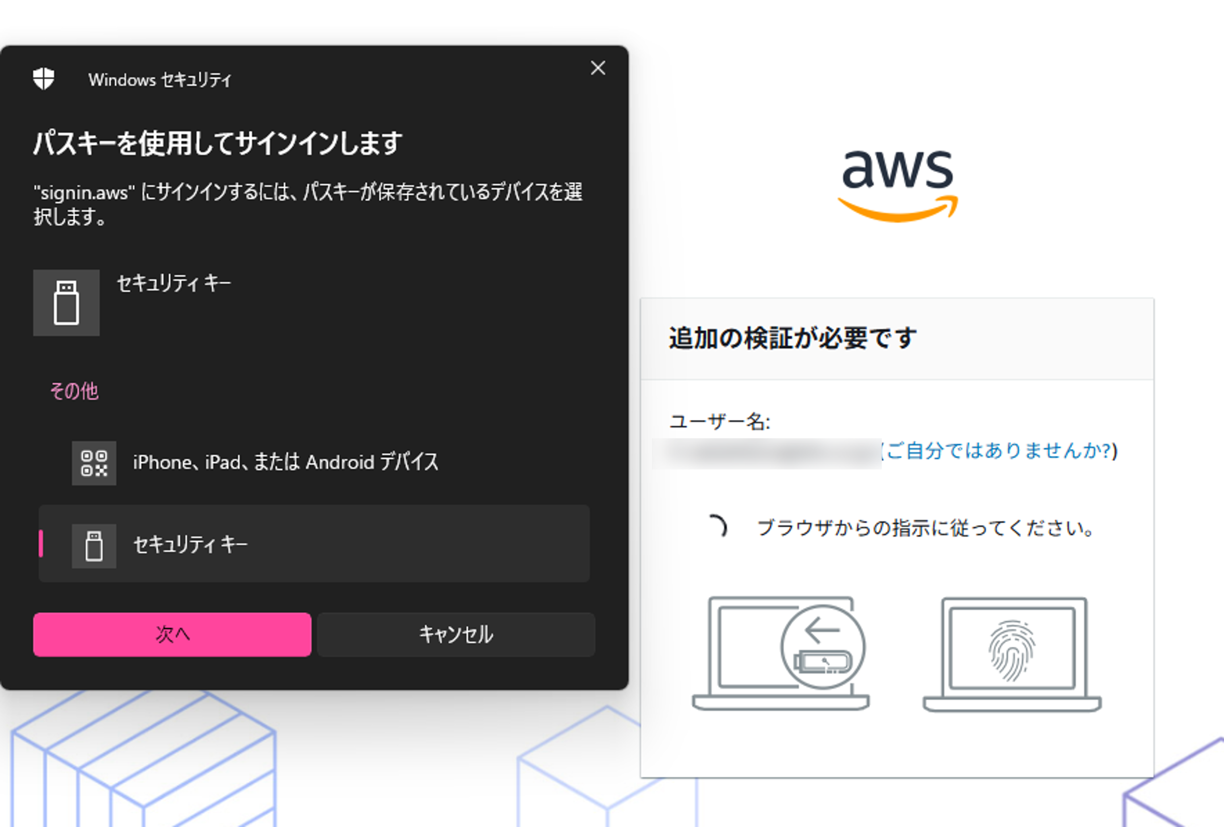1224x827 pixels.
Task: Close the Windows セキュリティ dialog
Action: (x=598, y=68)
